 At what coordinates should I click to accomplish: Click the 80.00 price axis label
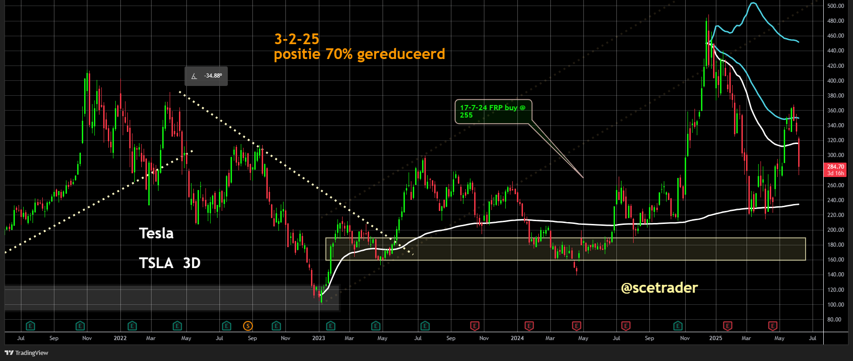point(835,320)
